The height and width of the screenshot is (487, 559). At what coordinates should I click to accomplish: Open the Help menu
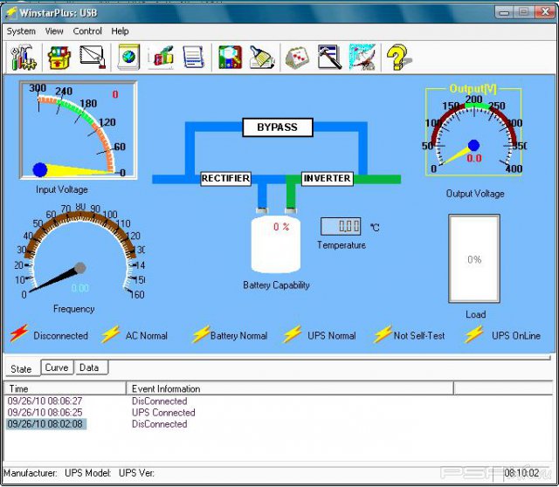pyautogui.click(x=120, y=31)
